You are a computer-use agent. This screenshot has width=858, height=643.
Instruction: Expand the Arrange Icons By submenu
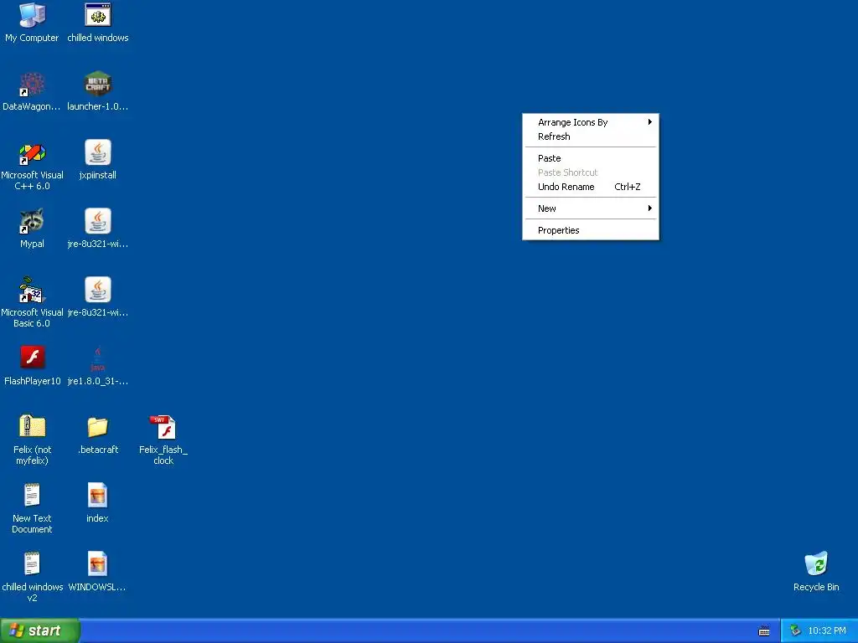point(591,122)
